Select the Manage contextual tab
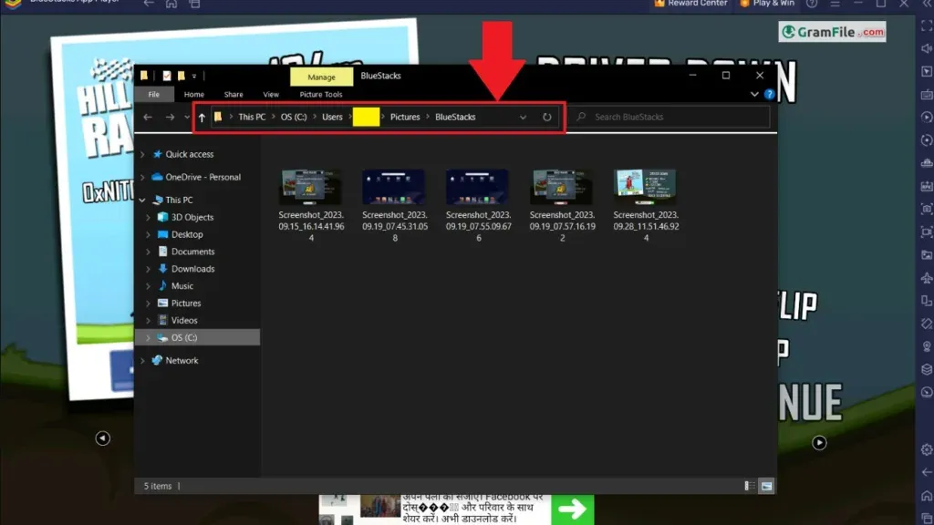The height and width of the screenshot is (525, 934). [322, 77]
